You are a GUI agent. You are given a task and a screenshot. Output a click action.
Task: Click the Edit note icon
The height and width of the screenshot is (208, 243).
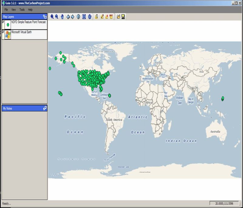(x=111, y=17)
